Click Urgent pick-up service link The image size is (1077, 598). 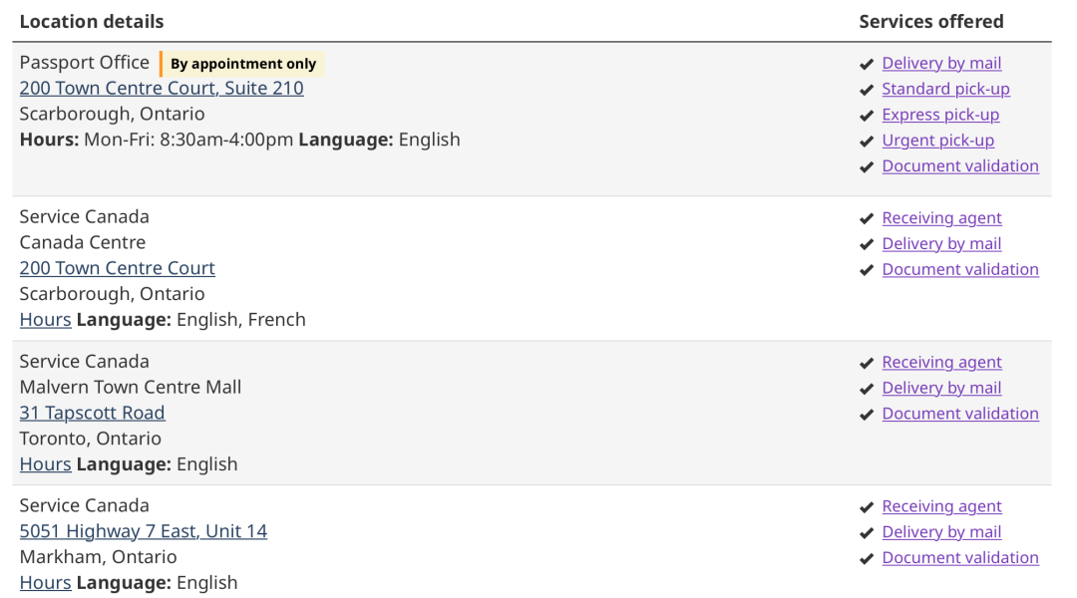(x=938, y=141)
